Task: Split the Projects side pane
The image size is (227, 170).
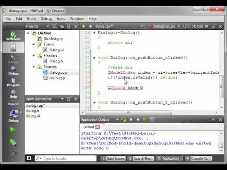Action: coord(69,26)
